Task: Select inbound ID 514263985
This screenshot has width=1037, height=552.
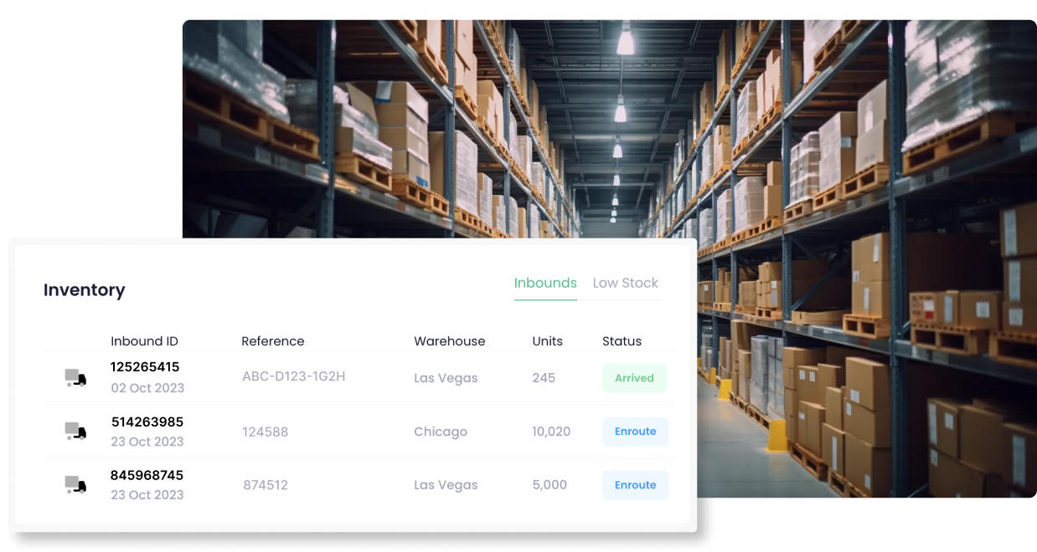Action: pyautogui.click(x=147, y=422)
